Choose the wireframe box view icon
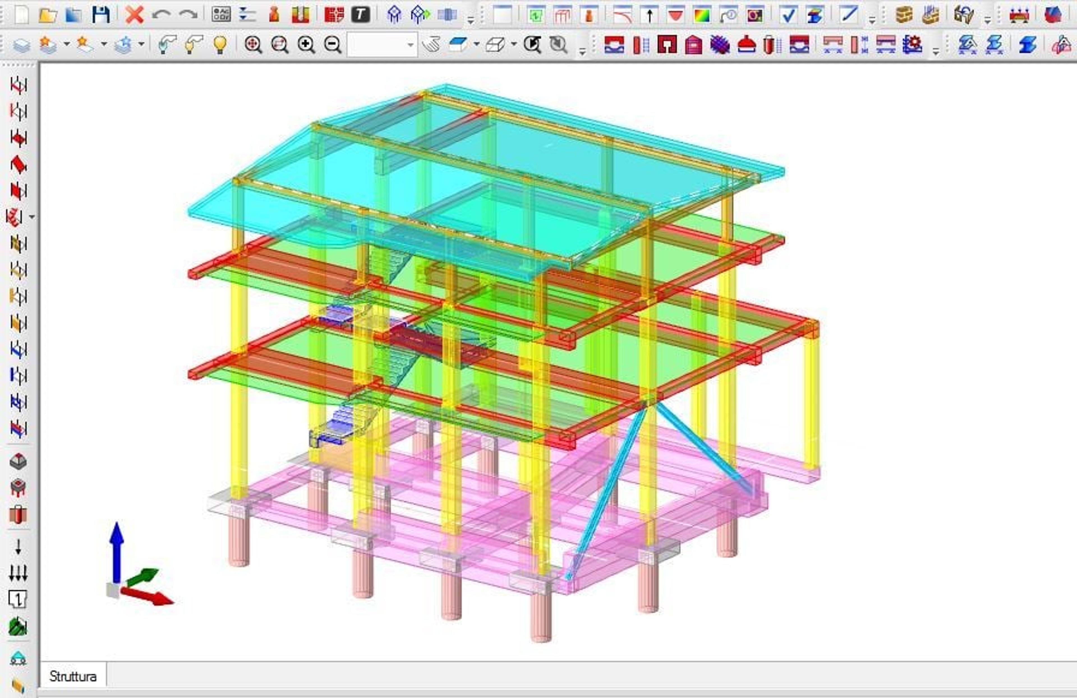This screenshot has height=698, width=1077. click(495, 44)
